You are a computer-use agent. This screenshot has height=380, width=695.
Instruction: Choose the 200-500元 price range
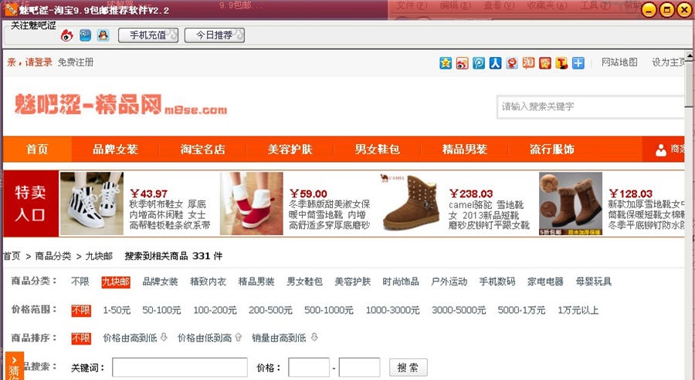[270, 310]
